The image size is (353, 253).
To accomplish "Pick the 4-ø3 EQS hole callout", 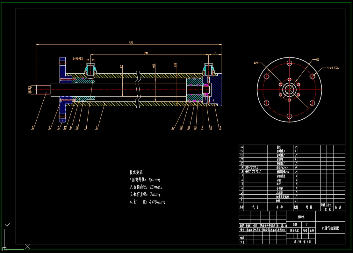I will tap(333, 68).
